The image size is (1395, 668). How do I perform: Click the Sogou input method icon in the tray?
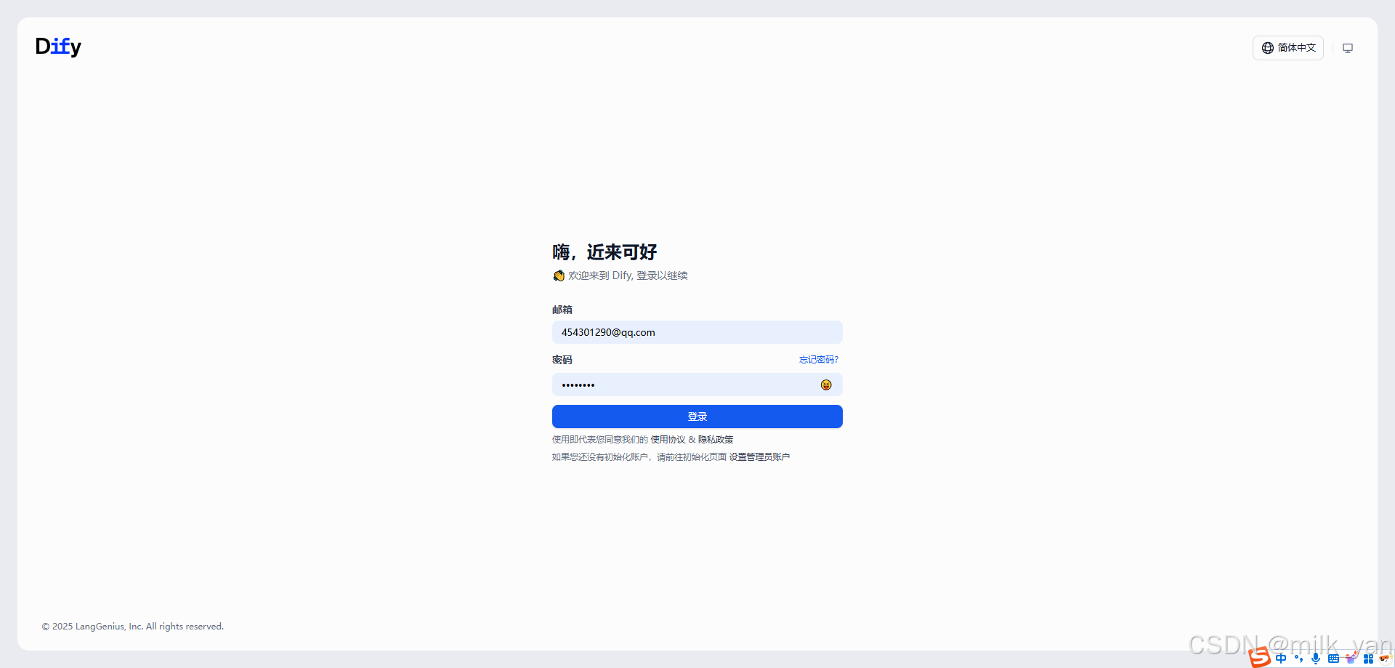tap(1259, 658)
